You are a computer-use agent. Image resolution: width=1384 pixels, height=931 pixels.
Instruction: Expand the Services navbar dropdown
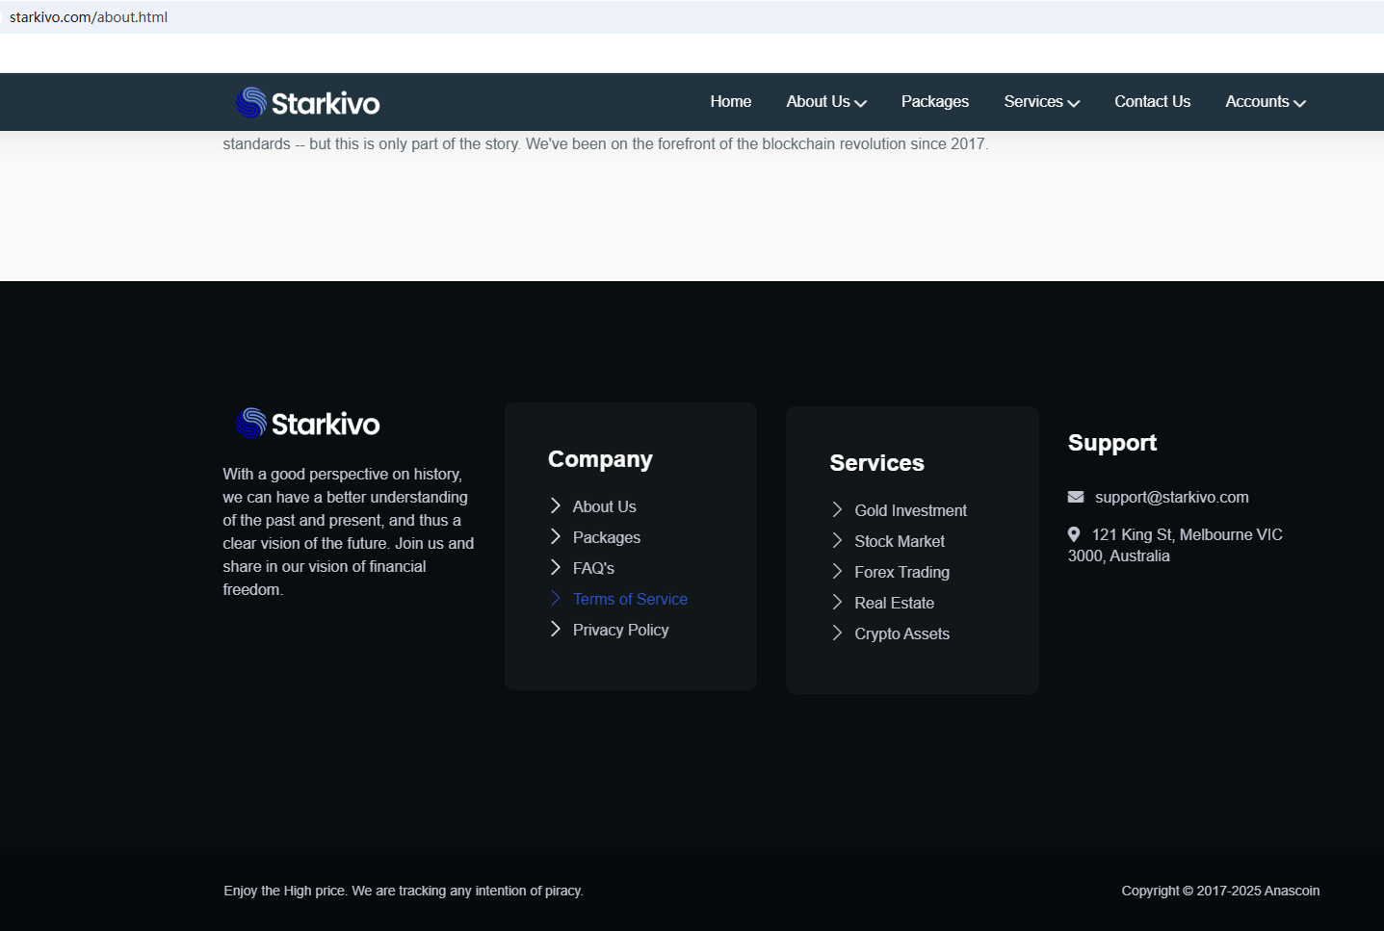(x=1041, y=102)
